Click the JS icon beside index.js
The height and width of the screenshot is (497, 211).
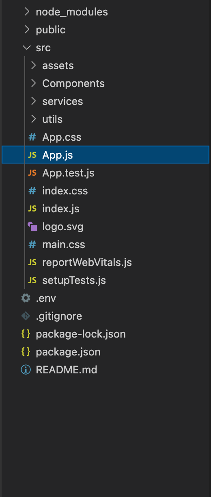[32, 209]
